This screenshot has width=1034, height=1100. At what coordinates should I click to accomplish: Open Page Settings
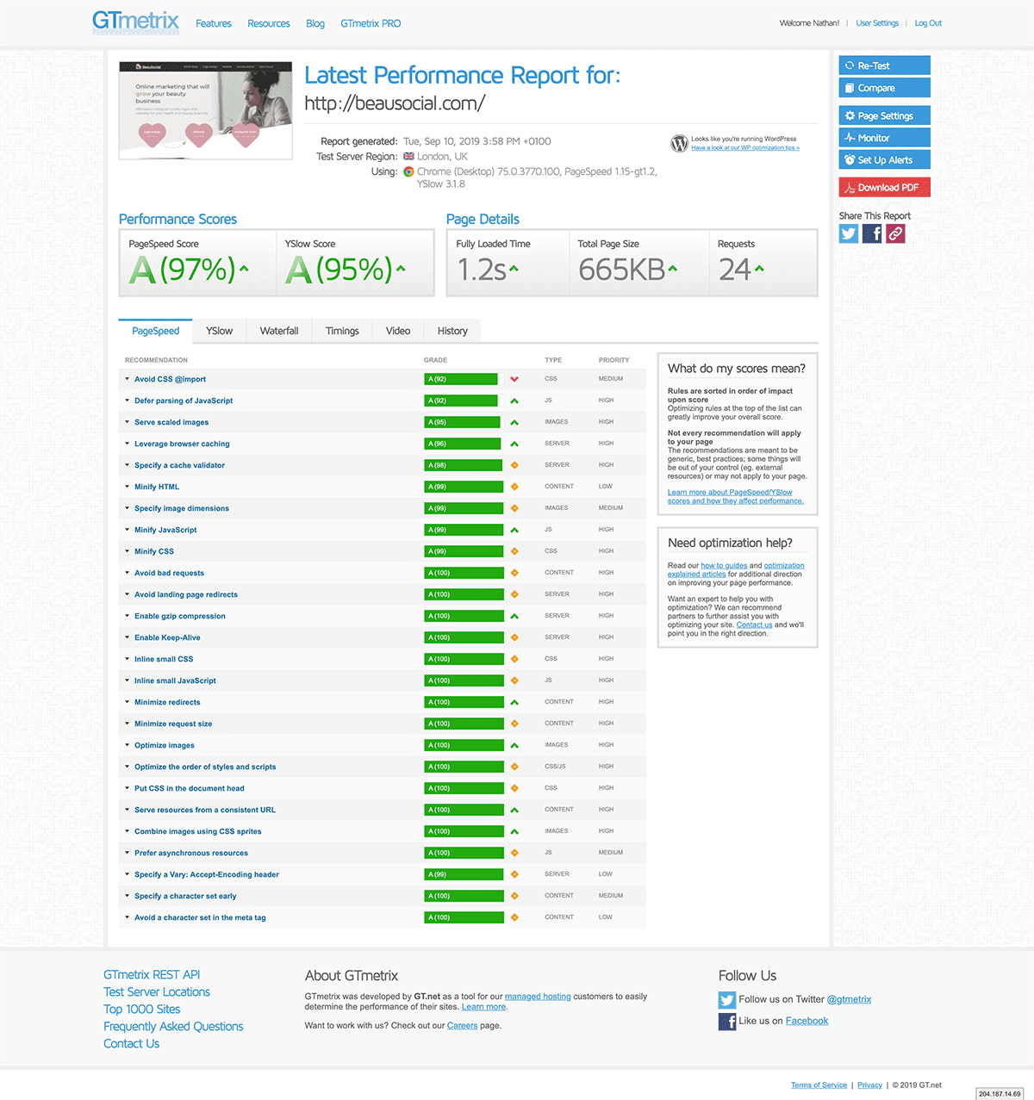point(885,115)
